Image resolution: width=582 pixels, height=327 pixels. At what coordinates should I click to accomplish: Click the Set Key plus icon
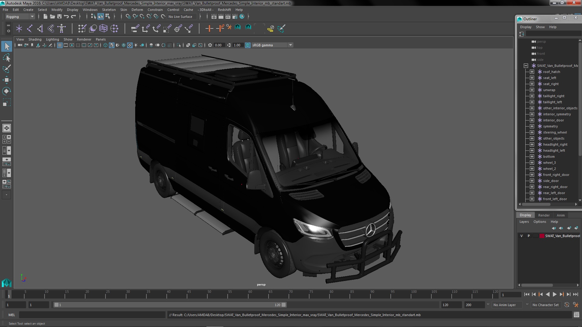(209, 28)
